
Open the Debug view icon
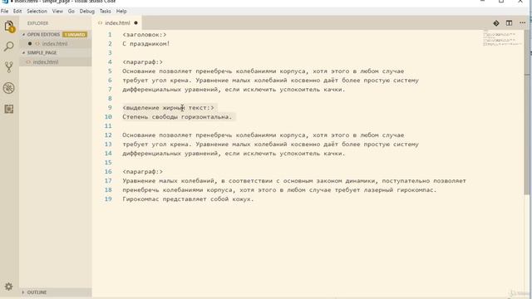[x=9, y=88]
